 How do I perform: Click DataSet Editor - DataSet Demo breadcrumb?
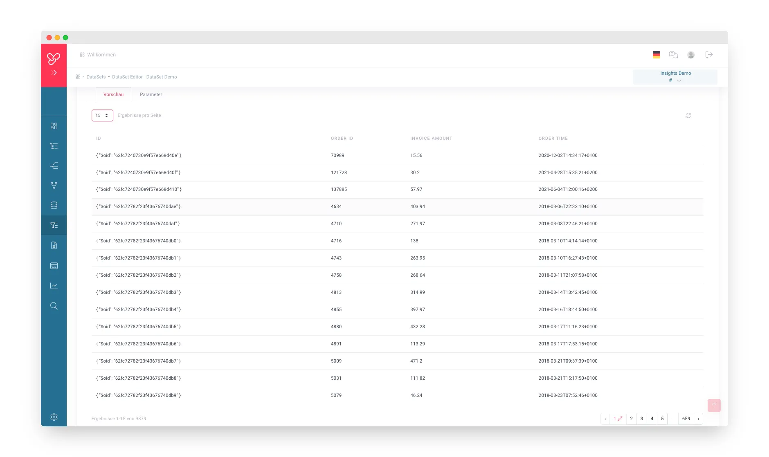click(144, 77)
